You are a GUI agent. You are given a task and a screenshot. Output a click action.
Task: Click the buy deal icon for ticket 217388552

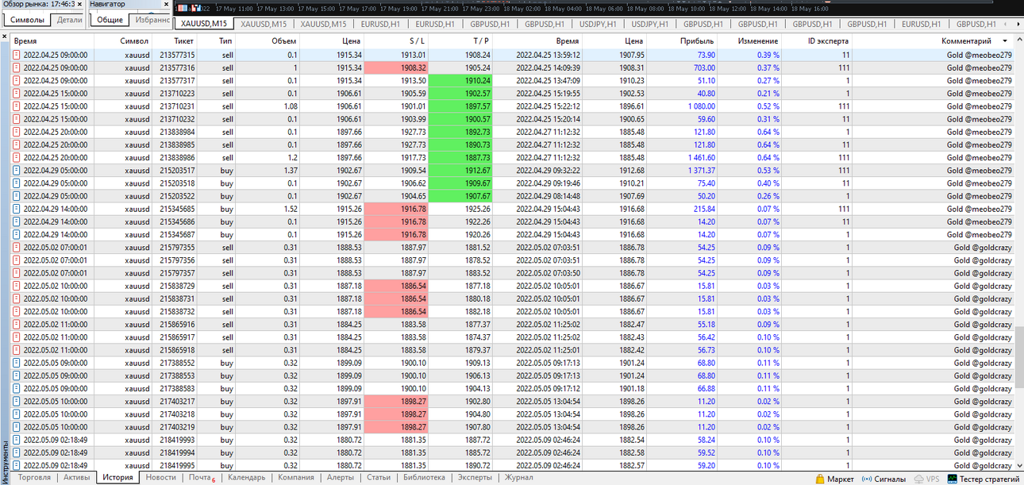click(x=17, y=363)
